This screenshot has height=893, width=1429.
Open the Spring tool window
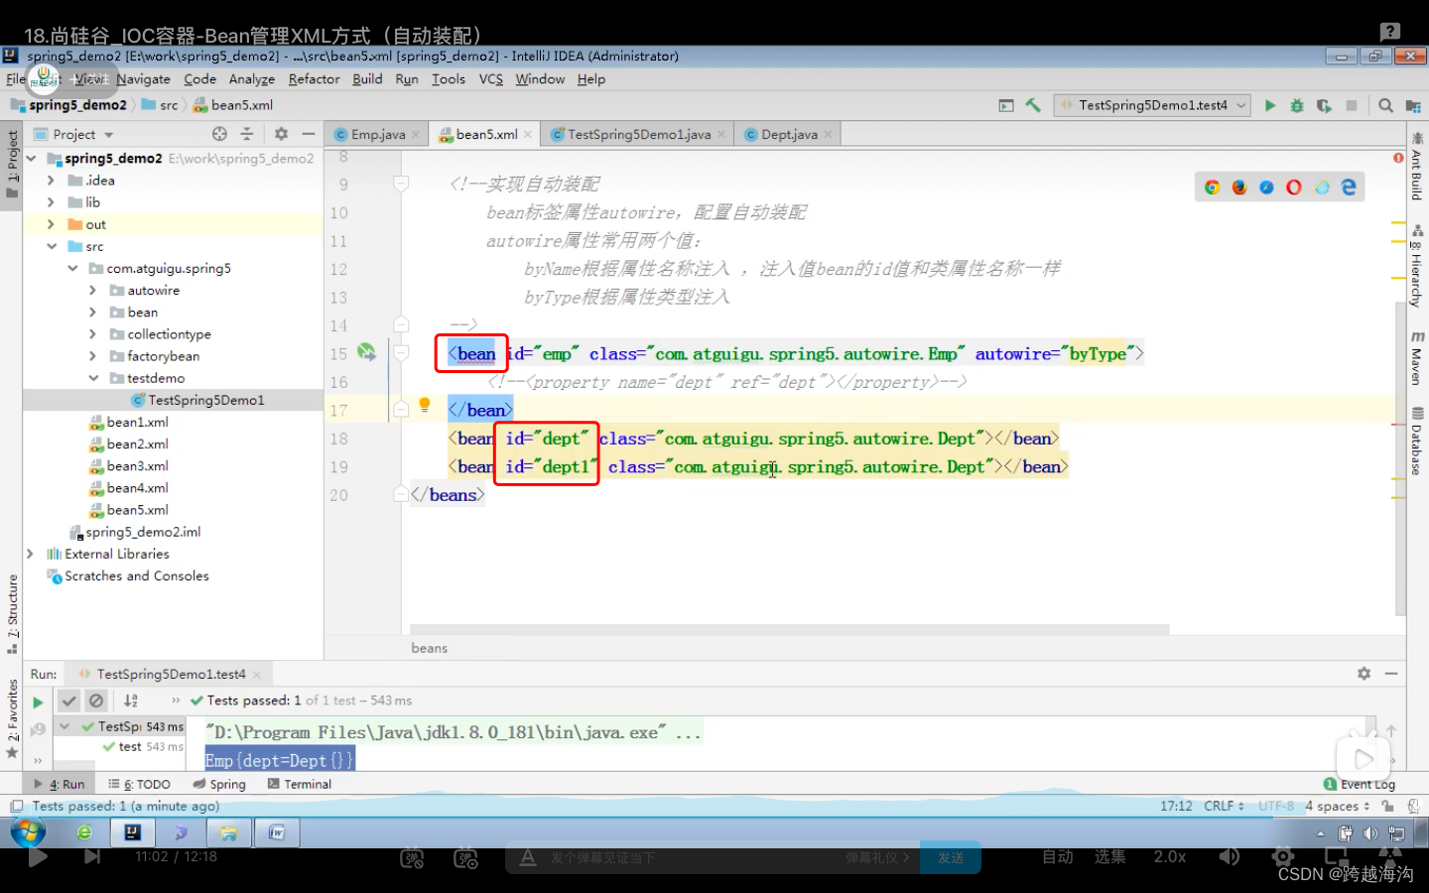(x=219, y=784)
